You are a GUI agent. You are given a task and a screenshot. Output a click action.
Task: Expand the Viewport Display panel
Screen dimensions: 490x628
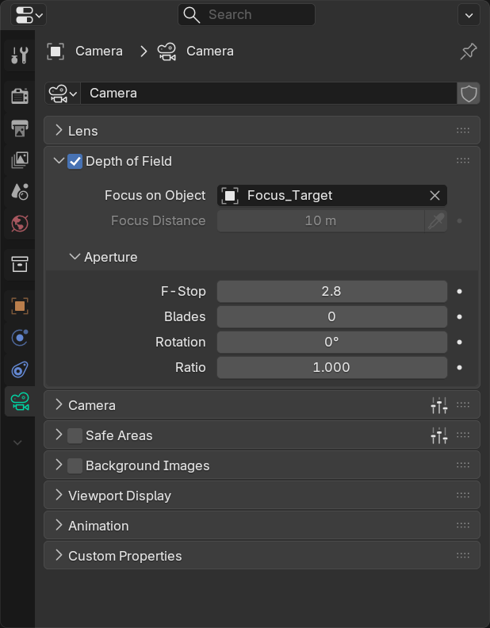coord(59,495)
